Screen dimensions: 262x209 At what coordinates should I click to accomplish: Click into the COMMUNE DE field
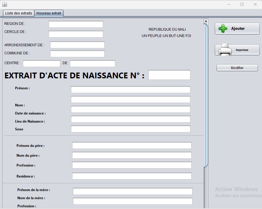click(77, 54)
